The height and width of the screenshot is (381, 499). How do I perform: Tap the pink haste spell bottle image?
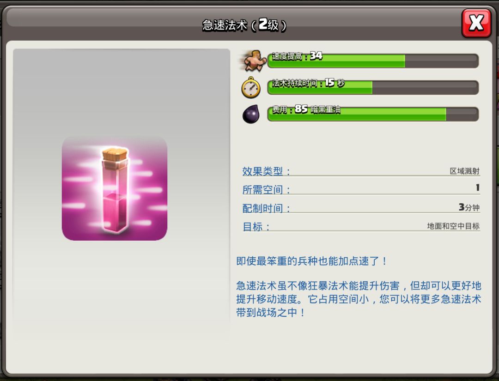(x=115, y=188)
